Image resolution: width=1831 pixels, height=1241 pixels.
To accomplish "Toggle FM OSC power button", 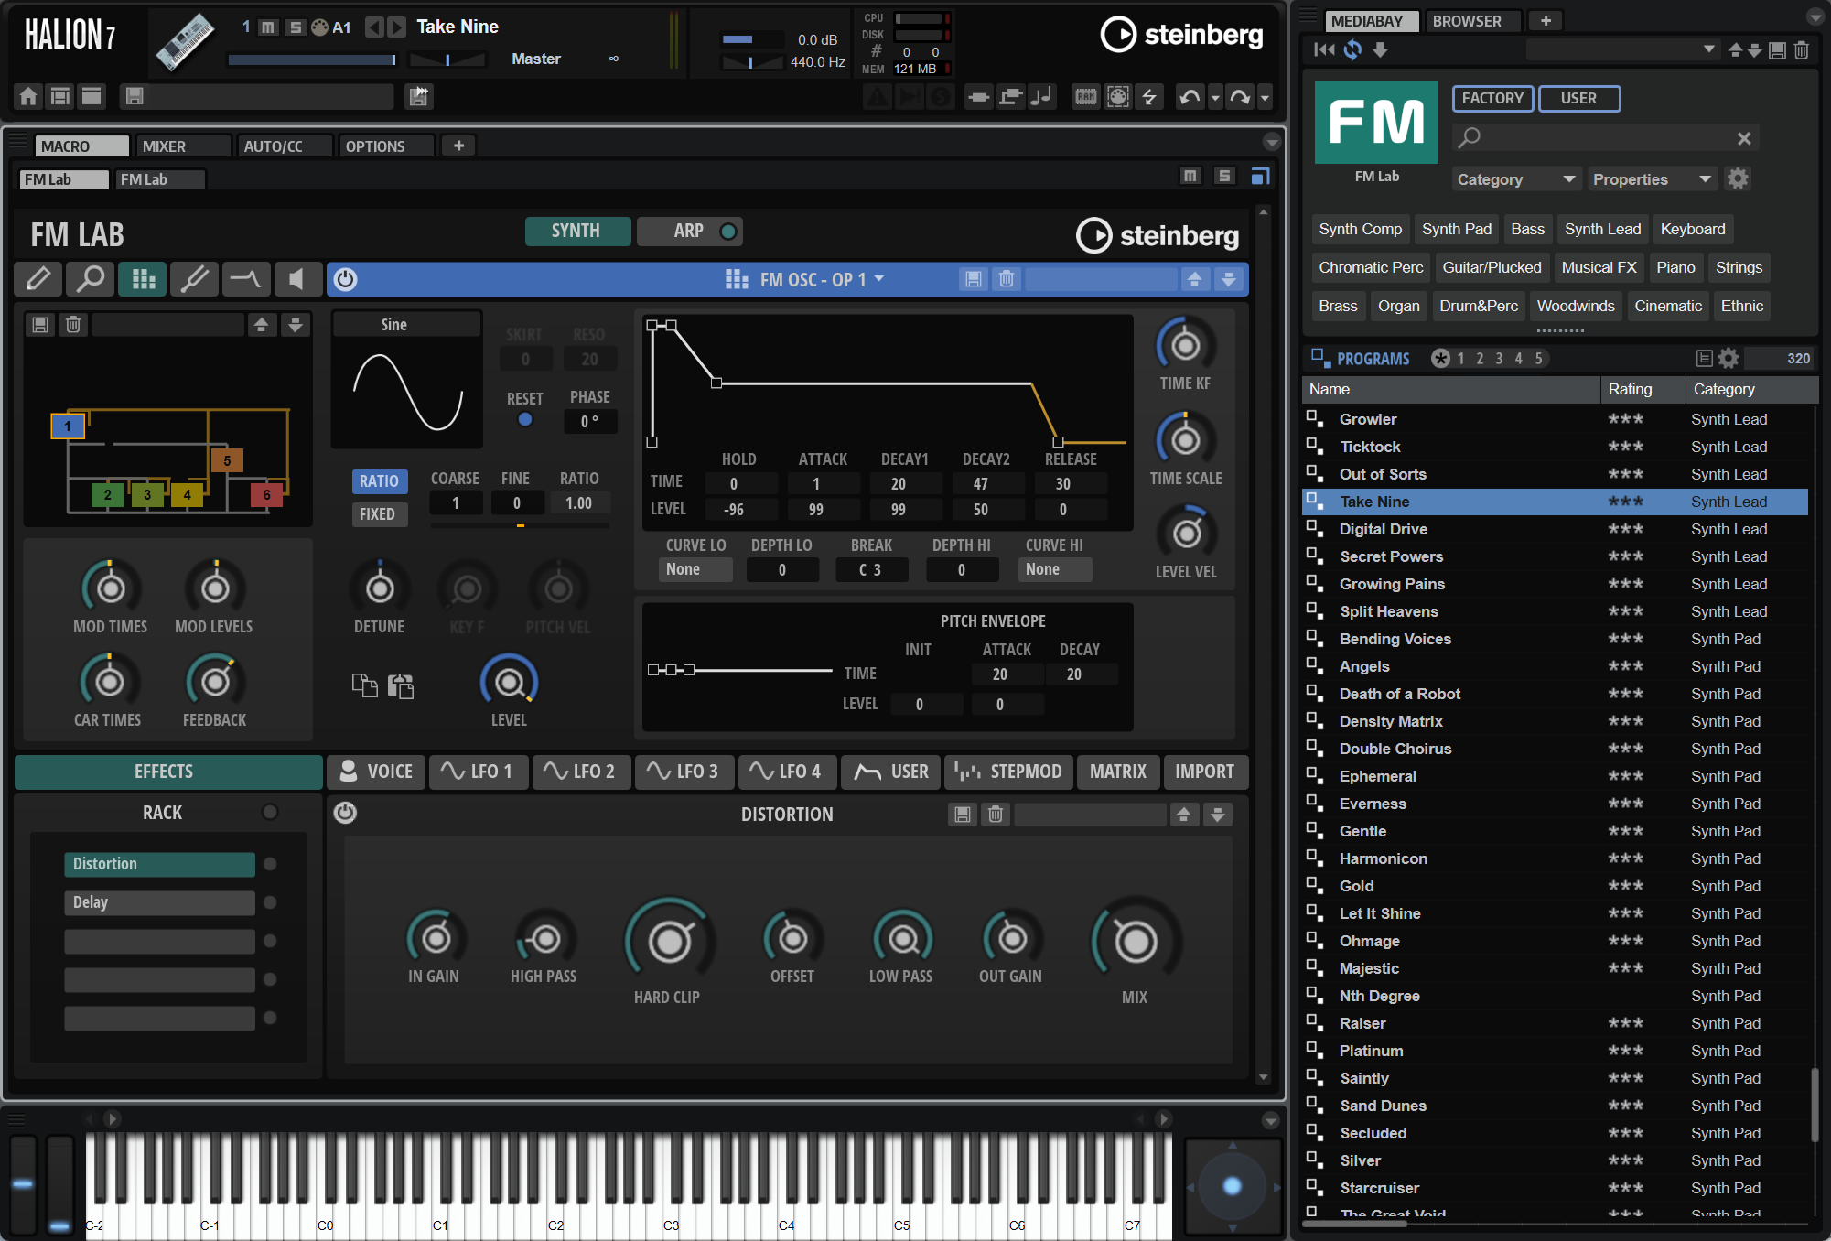I will (x=345, y=279).
